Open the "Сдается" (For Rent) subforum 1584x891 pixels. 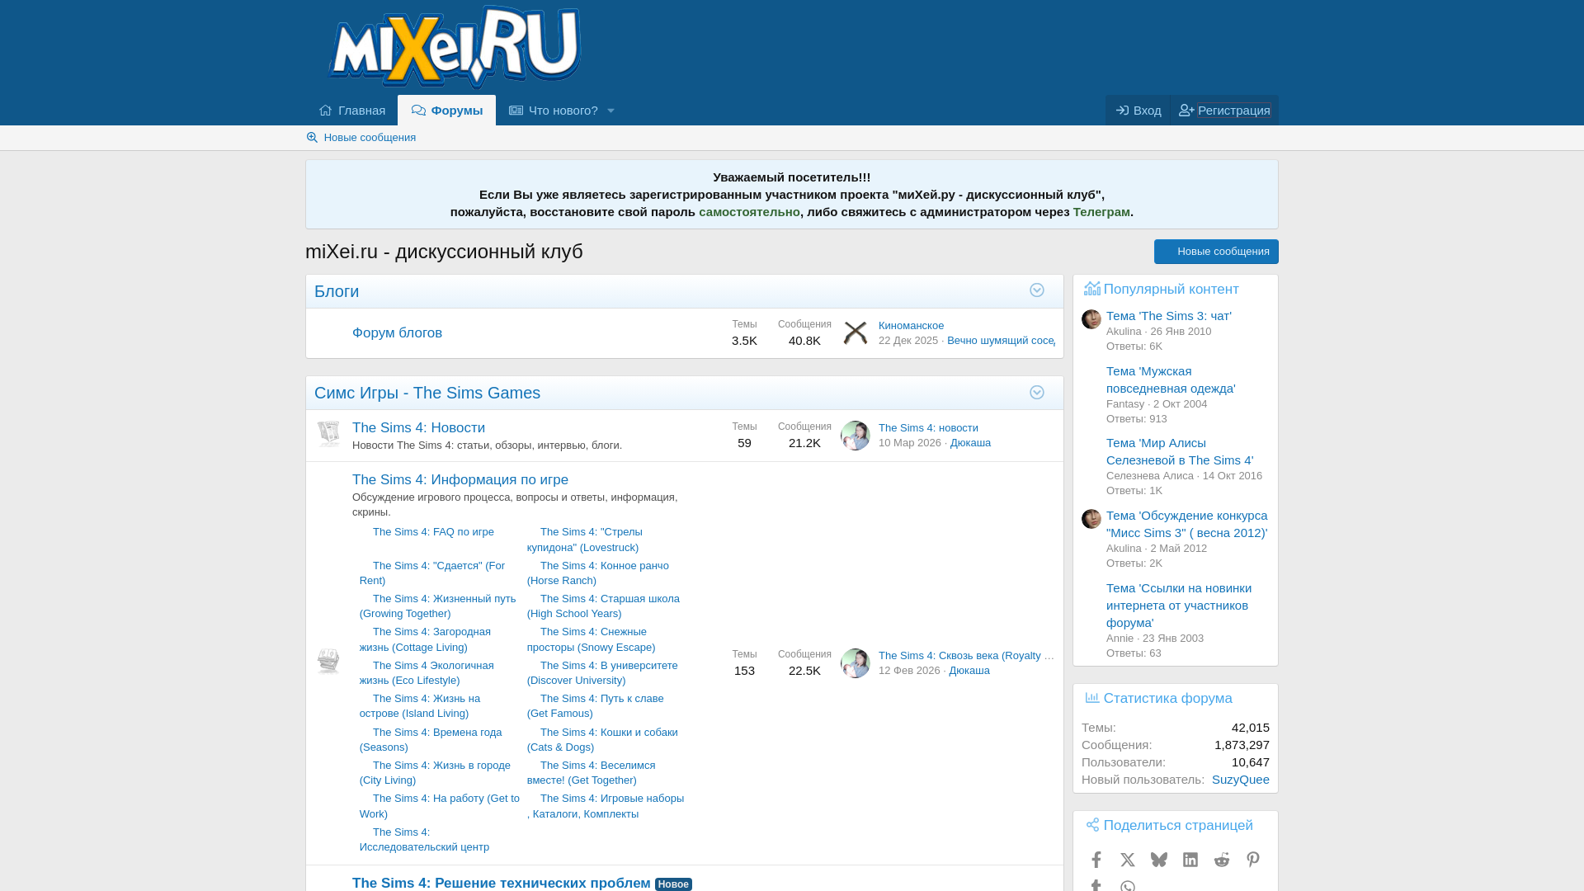point(432,573)
